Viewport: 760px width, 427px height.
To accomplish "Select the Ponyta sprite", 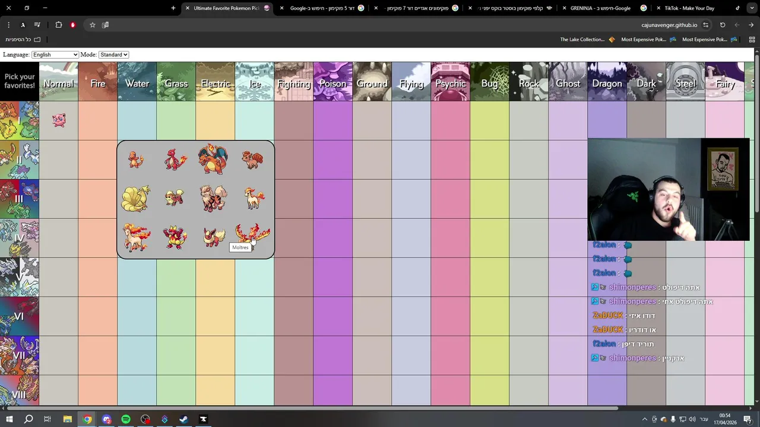I will click(254, 199).
